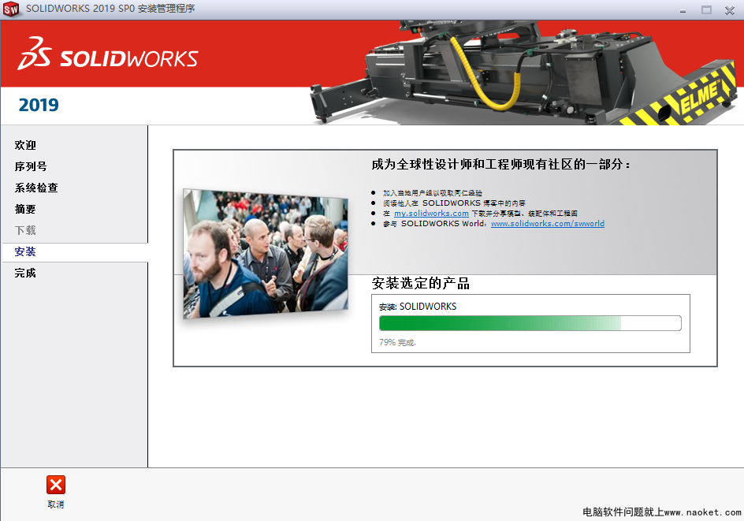
Task: Select the 欢迎 step in the sidebar
Action: 25,145
